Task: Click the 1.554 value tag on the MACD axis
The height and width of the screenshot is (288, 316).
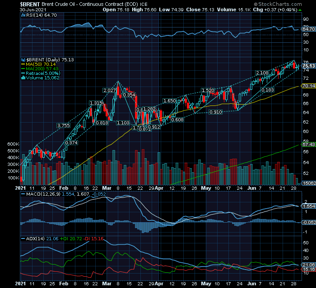Action: pyautogui.click(x=308, y=206)
